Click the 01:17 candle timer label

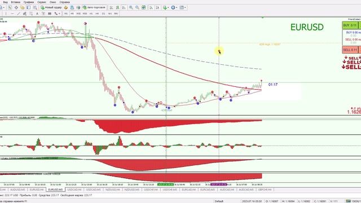pos(273,85)
